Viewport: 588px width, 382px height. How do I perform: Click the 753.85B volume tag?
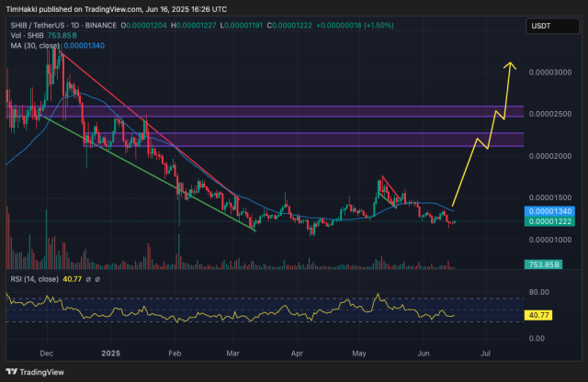pyautogui.click(x=543, y=264)
